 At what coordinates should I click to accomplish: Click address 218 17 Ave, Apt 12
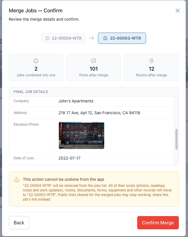coord(99,113)
